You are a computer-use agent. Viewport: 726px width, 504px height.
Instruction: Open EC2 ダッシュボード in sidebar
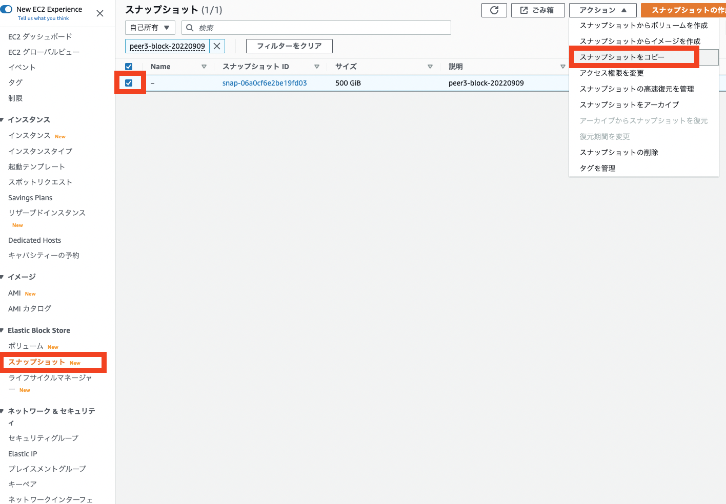[x=40, y=37]
